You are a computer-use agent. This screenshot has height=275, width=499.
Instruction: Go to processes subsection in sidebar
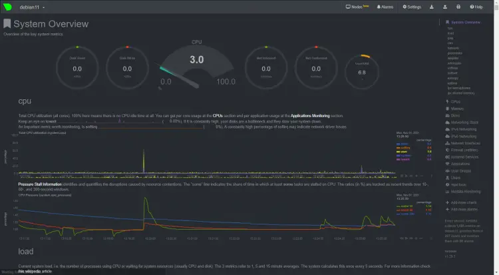[x=455, y=53]
